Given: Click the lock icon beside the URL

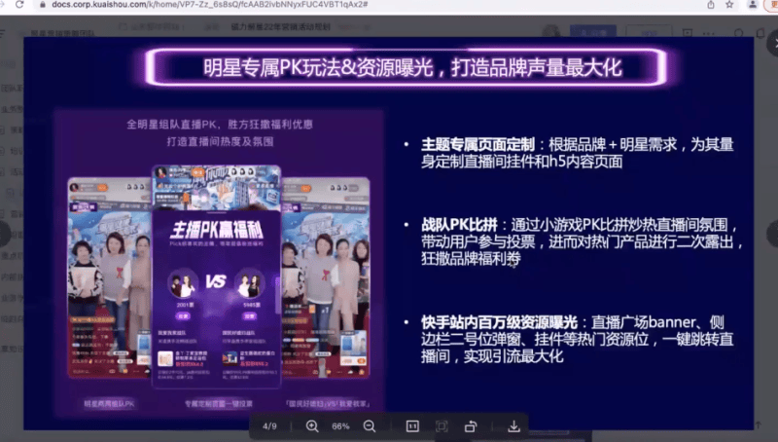Looking at the screenshot, I should pos(43,5).
